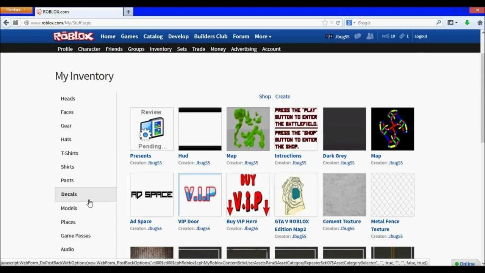Select the T-Shirts inventory category
485x273 pixels.
[69, 153]
